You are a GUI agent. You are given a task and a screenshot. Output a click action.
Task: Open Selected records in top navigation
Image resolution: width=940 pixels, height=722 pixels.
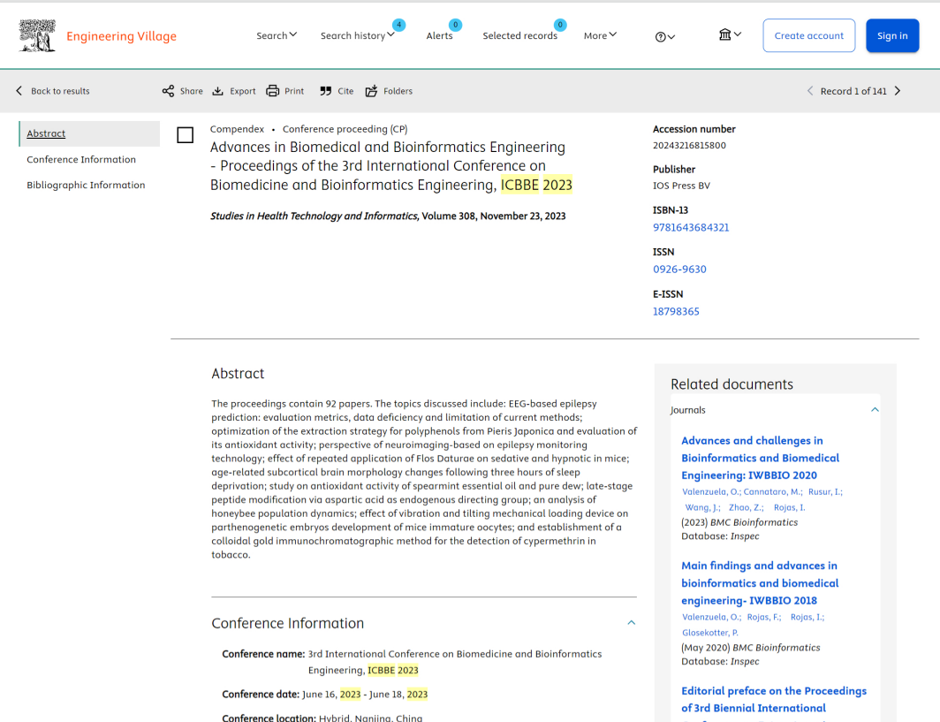519,35
